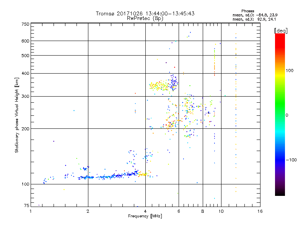Click the y-axis tick label '100' at left
Screen dimensions: 306x230
coord(26,184)
